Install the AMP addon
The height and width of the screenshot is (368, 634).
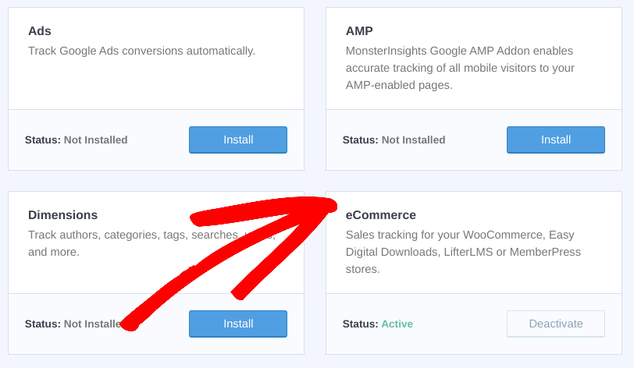click(555, 140)
